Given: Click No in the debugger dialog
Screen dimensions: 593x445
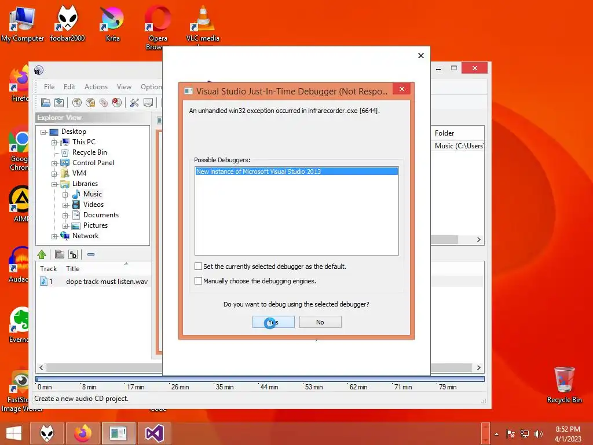Looking at the screenshot, I should pyautogui.click(x=320, y=322).
